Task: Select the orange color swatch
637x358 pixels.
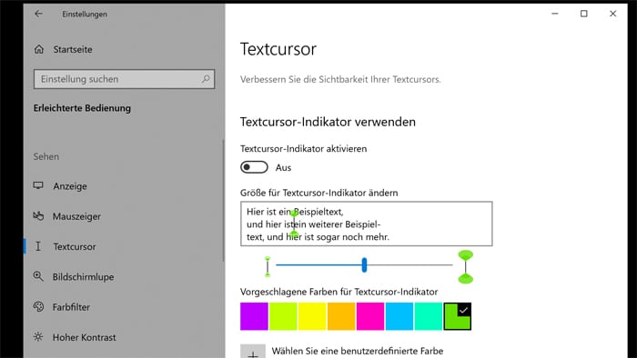Action: (341, 316)
